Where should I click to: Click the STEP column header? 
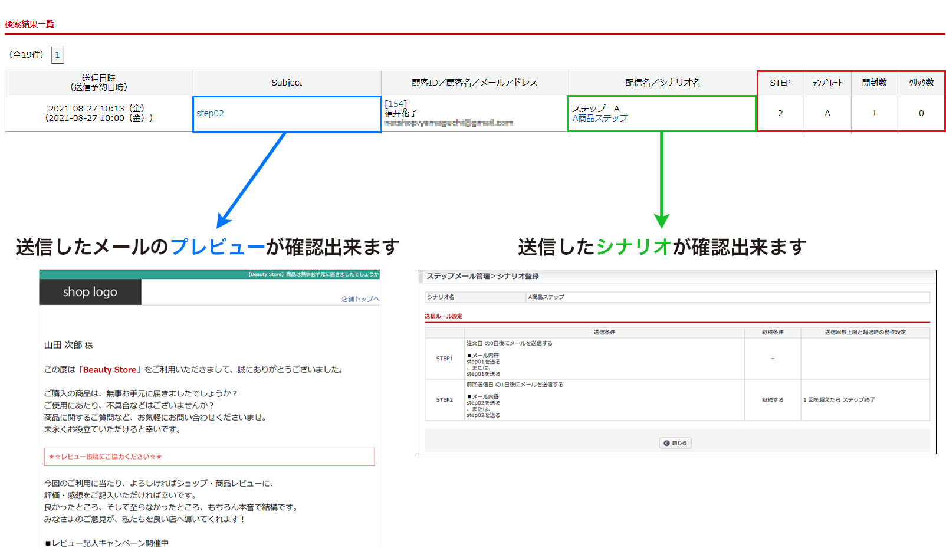click(x=780, y=83)
